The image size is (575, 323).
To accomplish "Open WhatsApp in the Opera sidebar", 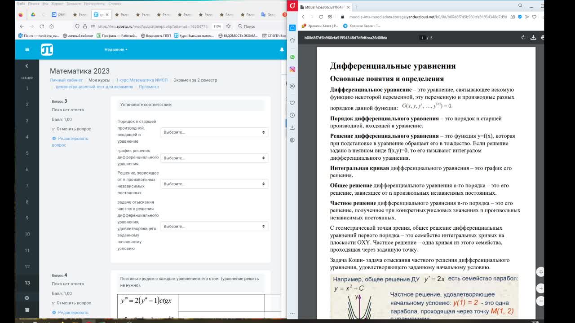I will [292, 57].
